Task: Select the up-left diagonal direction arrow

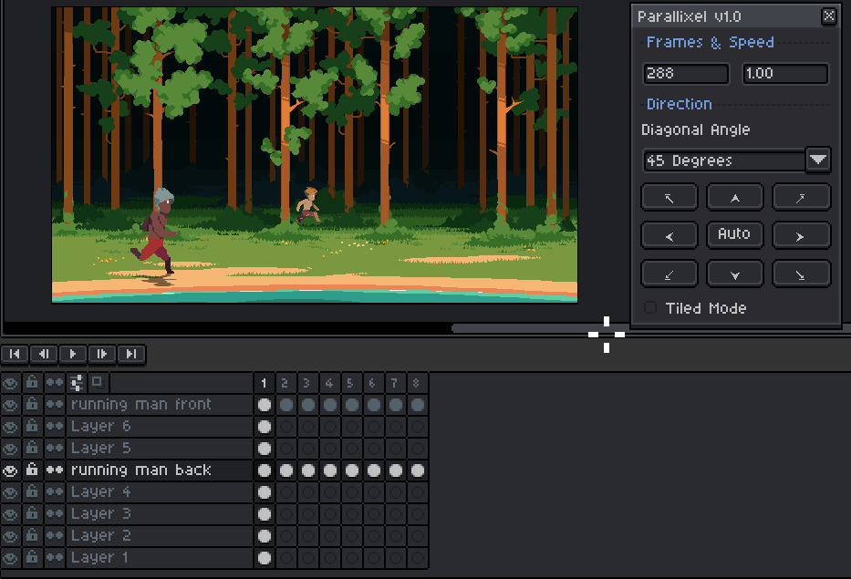Action: 669,198
